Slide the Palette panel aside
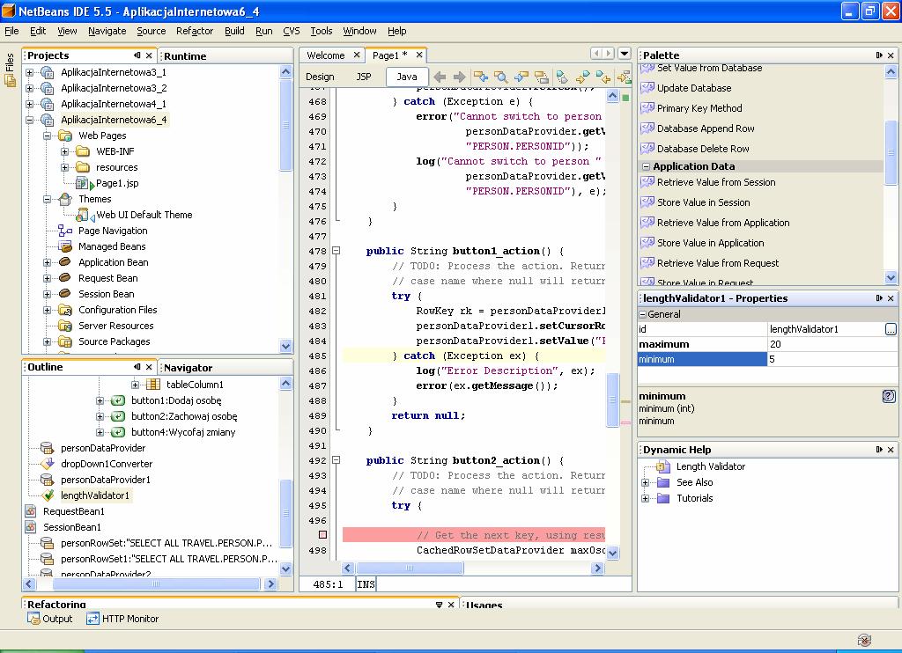Image resolution: width=902 pixels, height=653 pixels. point(879,55)
